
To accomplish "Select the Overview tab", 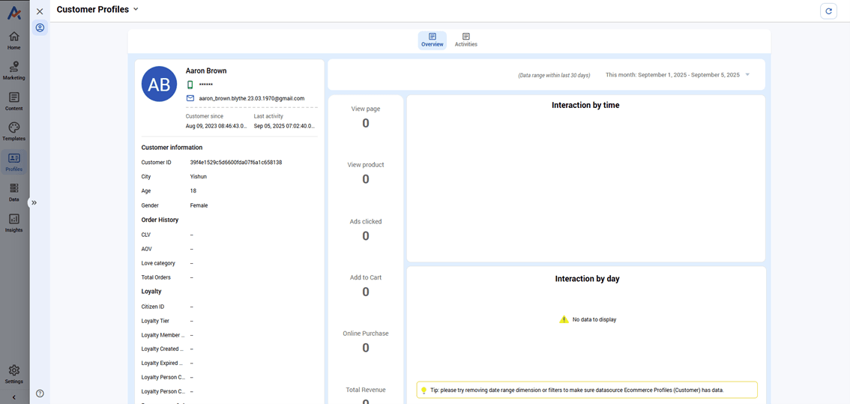I will 432,40.
